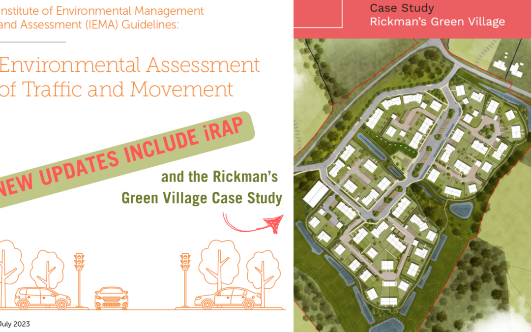Click the 'July 2023' date text
The height and width of the screenshot is (332, 531).
tap(15, 324)
